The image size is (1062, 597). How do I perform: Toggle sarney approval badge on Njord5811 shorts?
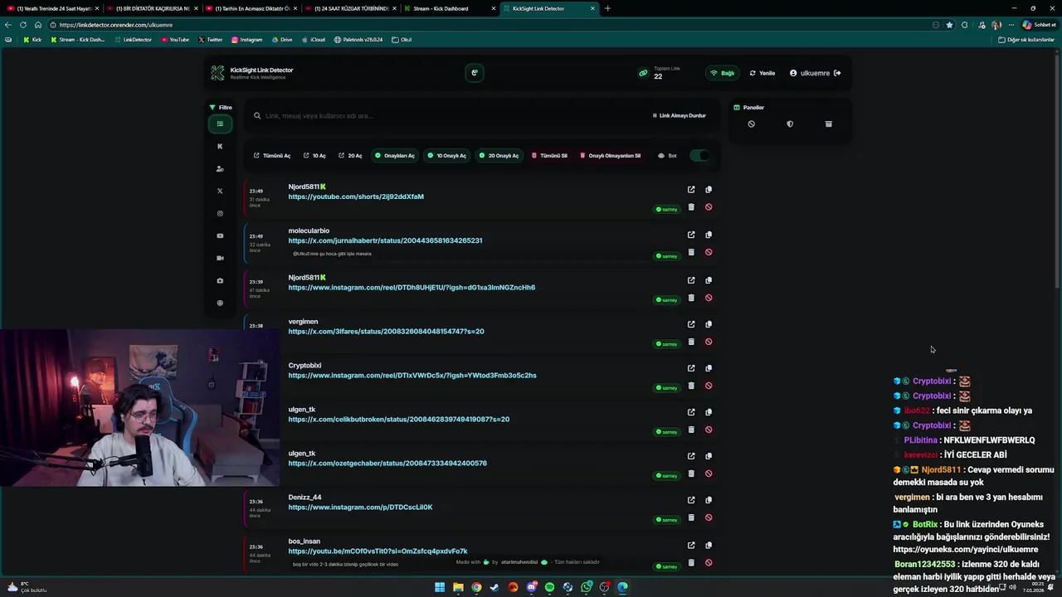coord(667,210)
